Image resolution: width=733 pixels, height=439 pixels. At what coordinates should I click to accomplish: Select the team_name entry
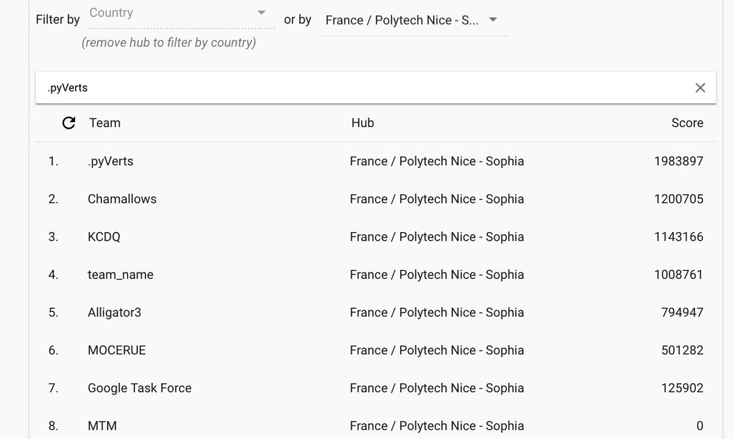120,275
